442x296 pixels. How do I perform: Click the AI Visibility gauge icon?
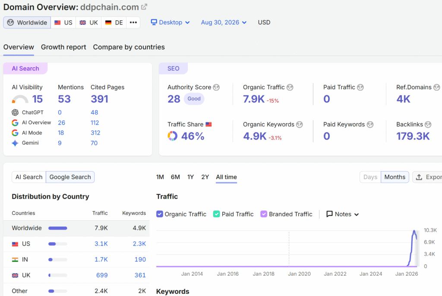[20, 99]
